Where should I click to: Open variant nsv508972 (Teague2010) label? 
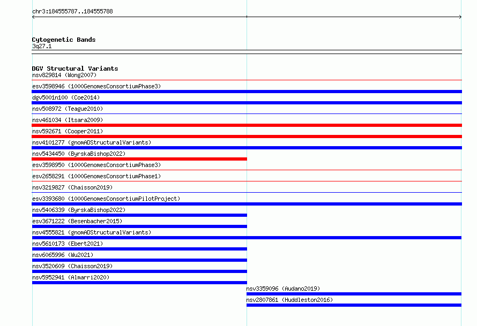(x=68, y=109)
